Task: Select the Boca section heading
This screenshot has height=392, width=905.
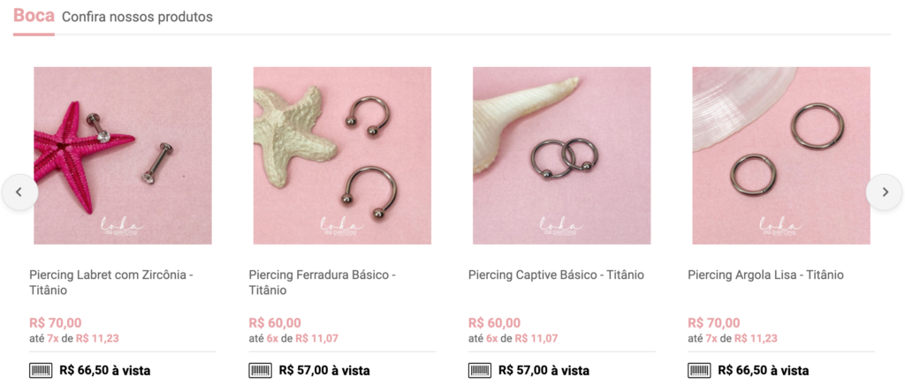Action: tap(34, 16)
